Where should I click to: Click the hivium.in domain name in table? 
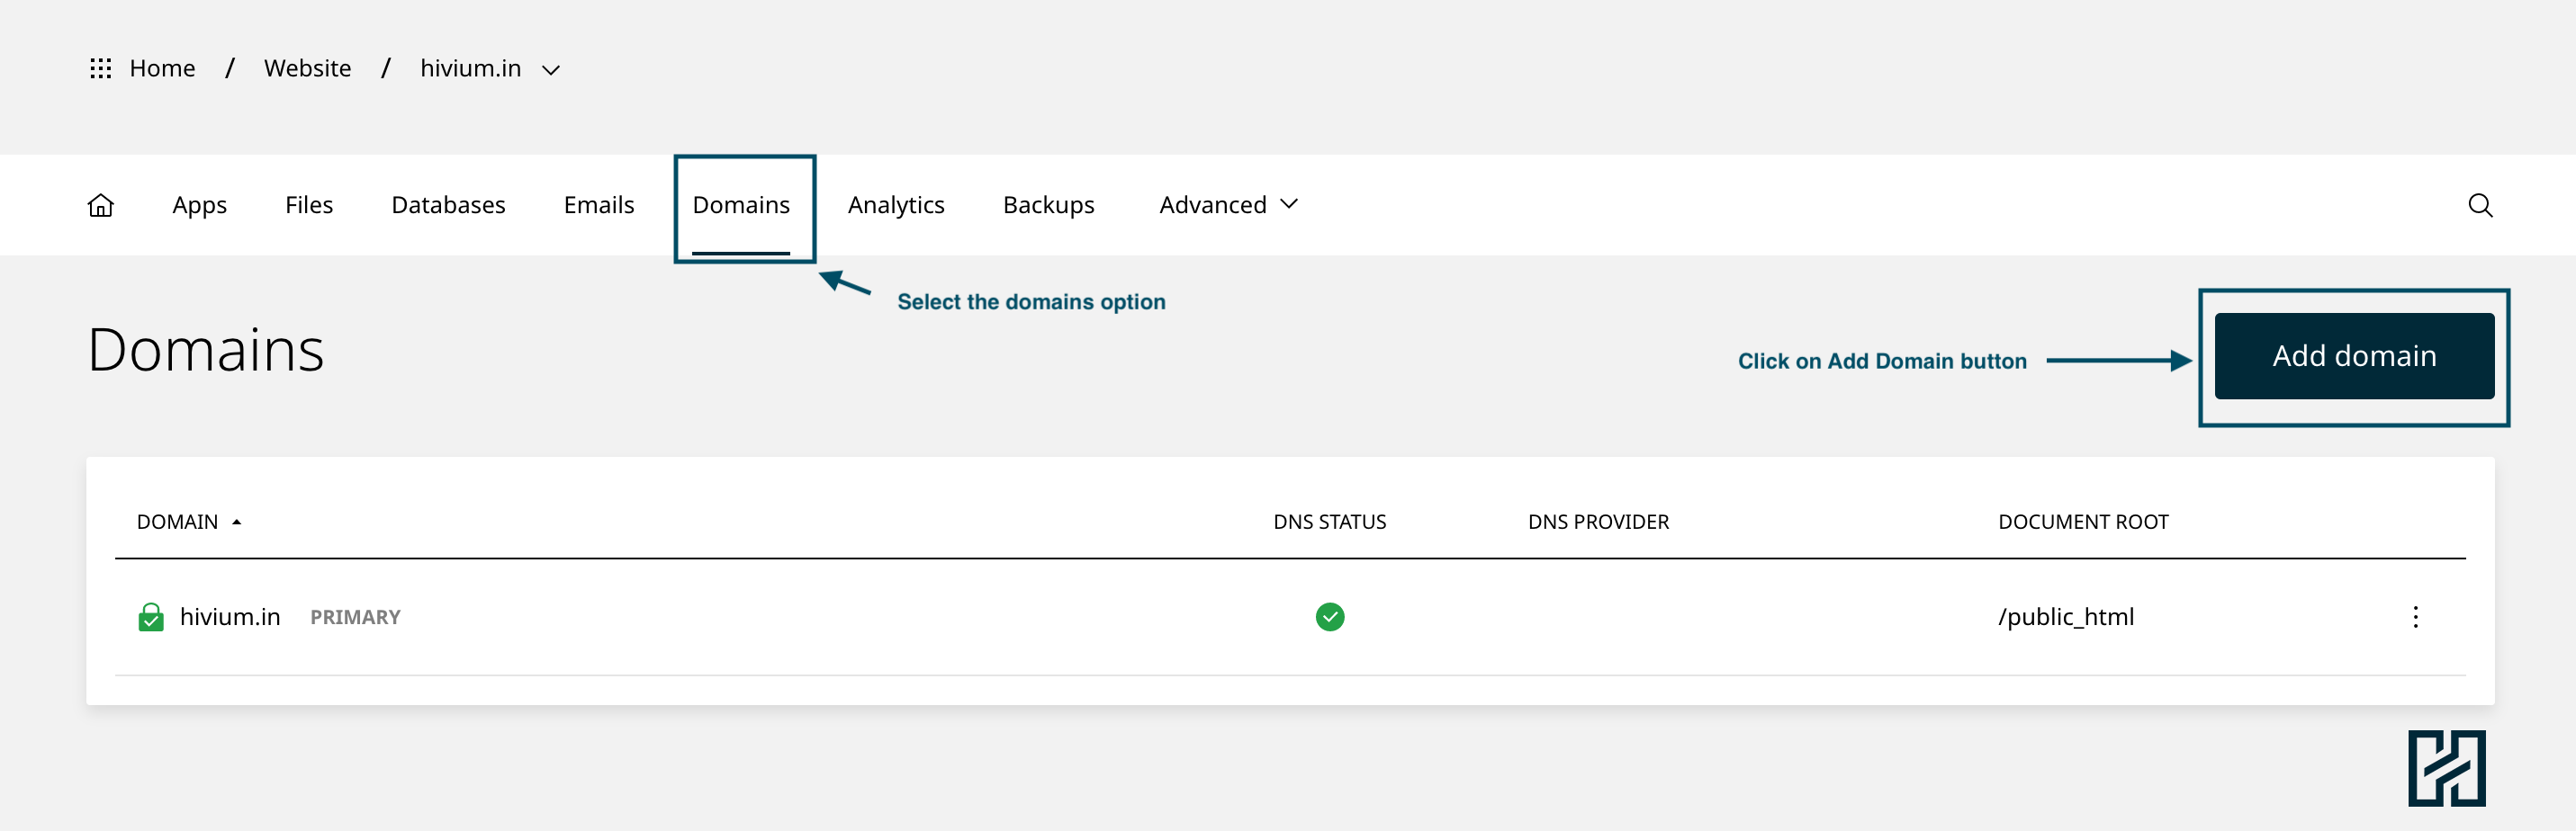(x=230, y=617)
